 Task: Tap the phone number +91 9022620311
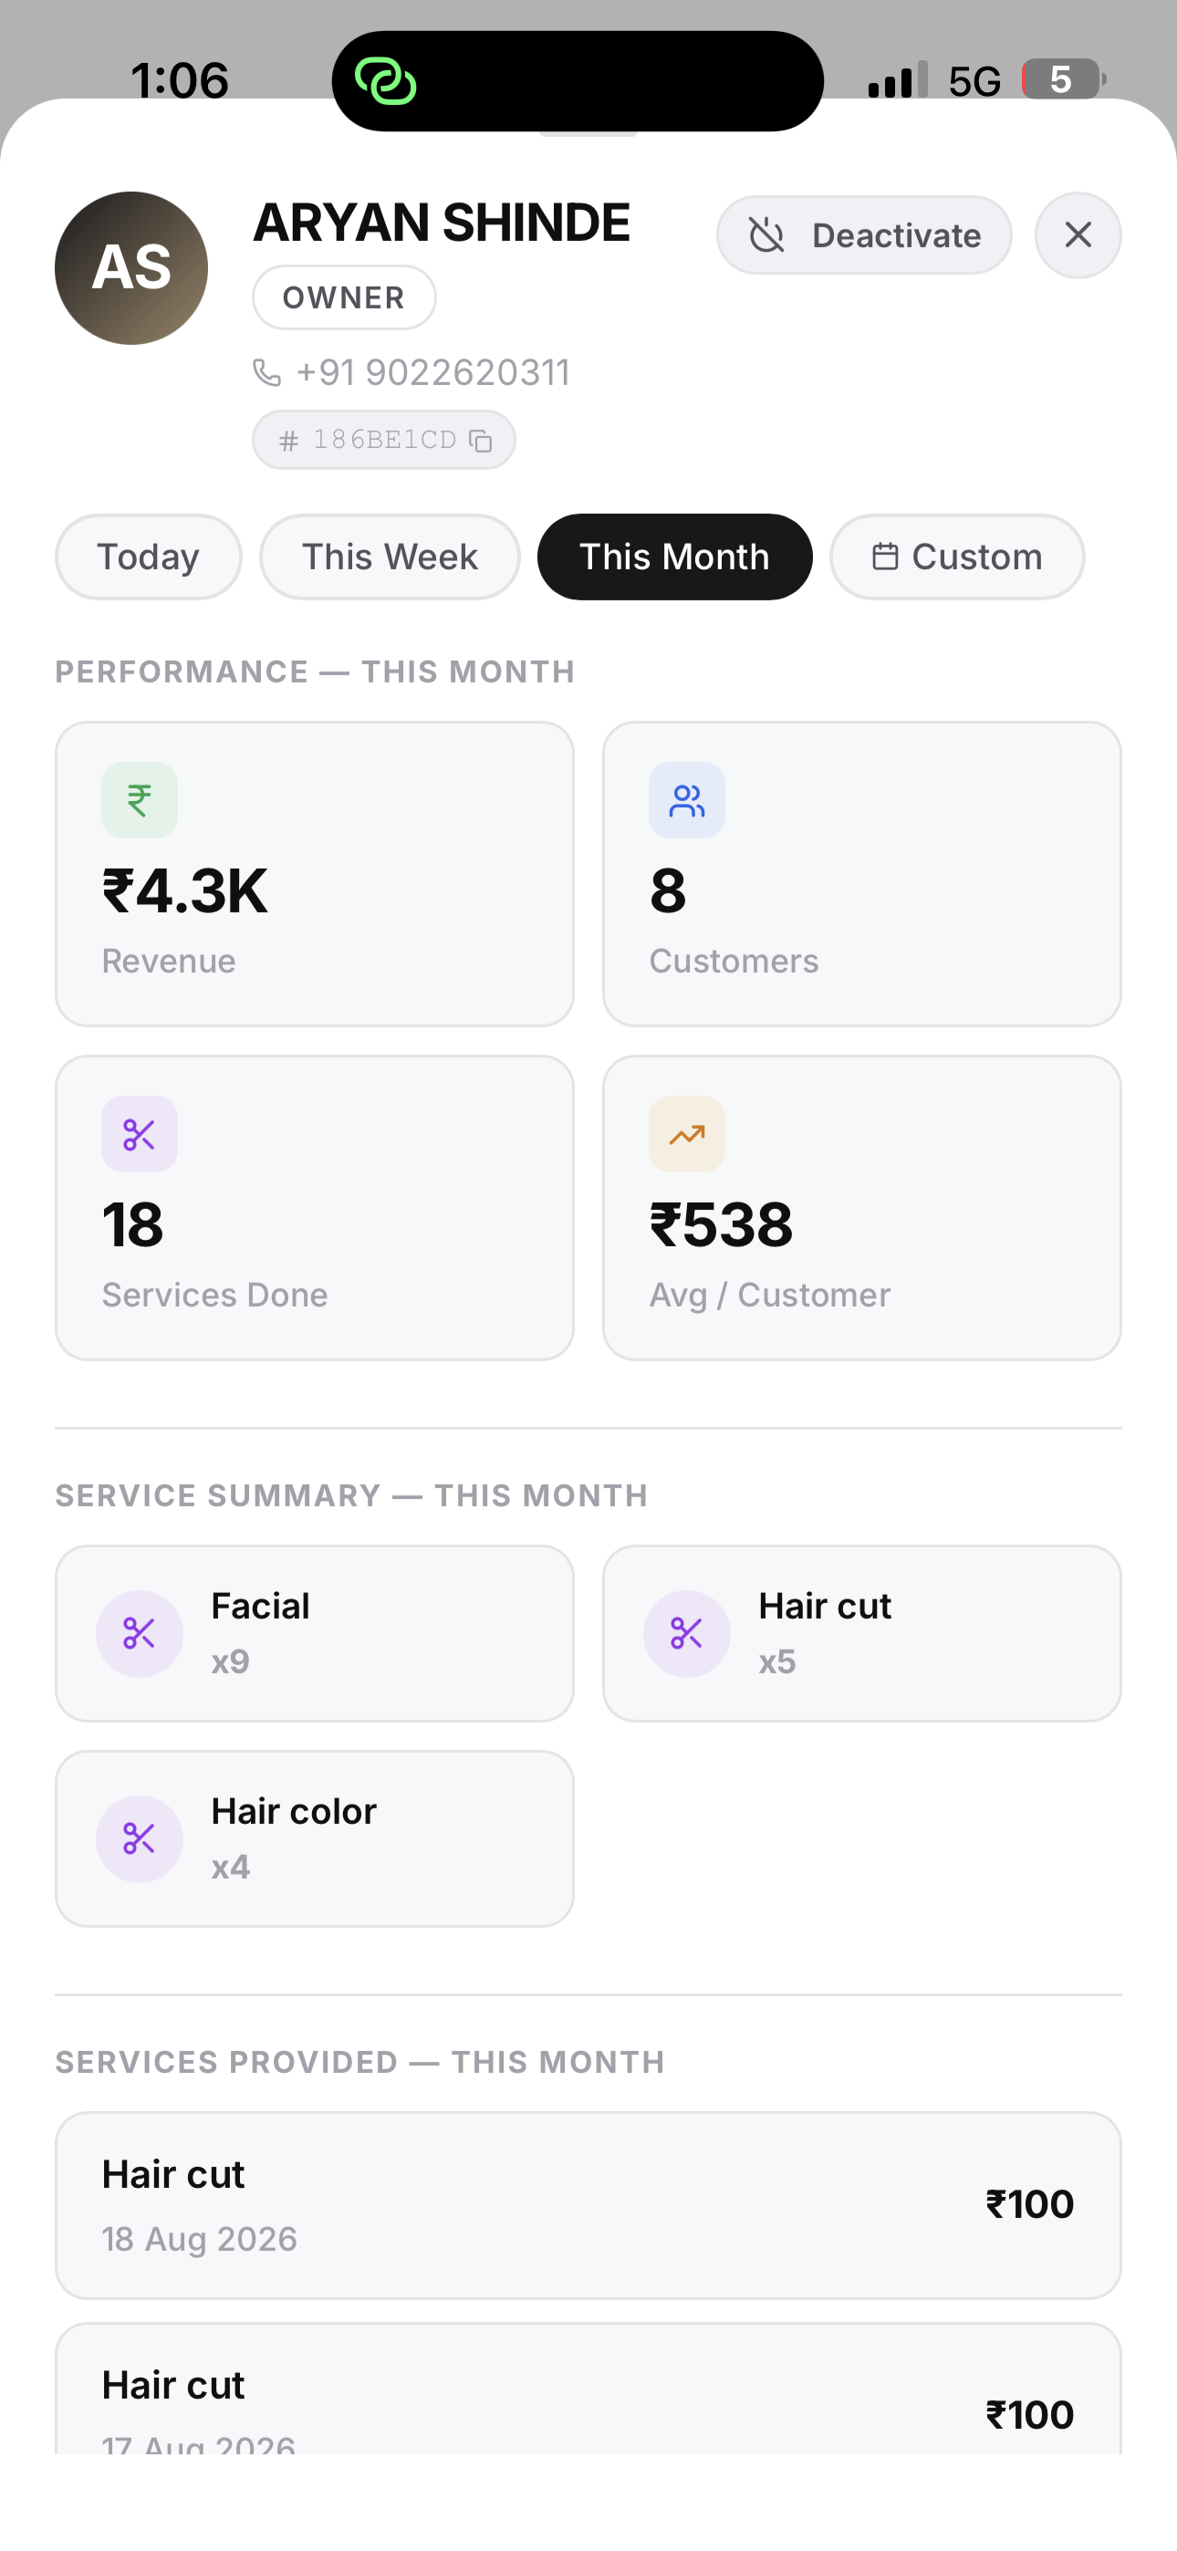433,373
